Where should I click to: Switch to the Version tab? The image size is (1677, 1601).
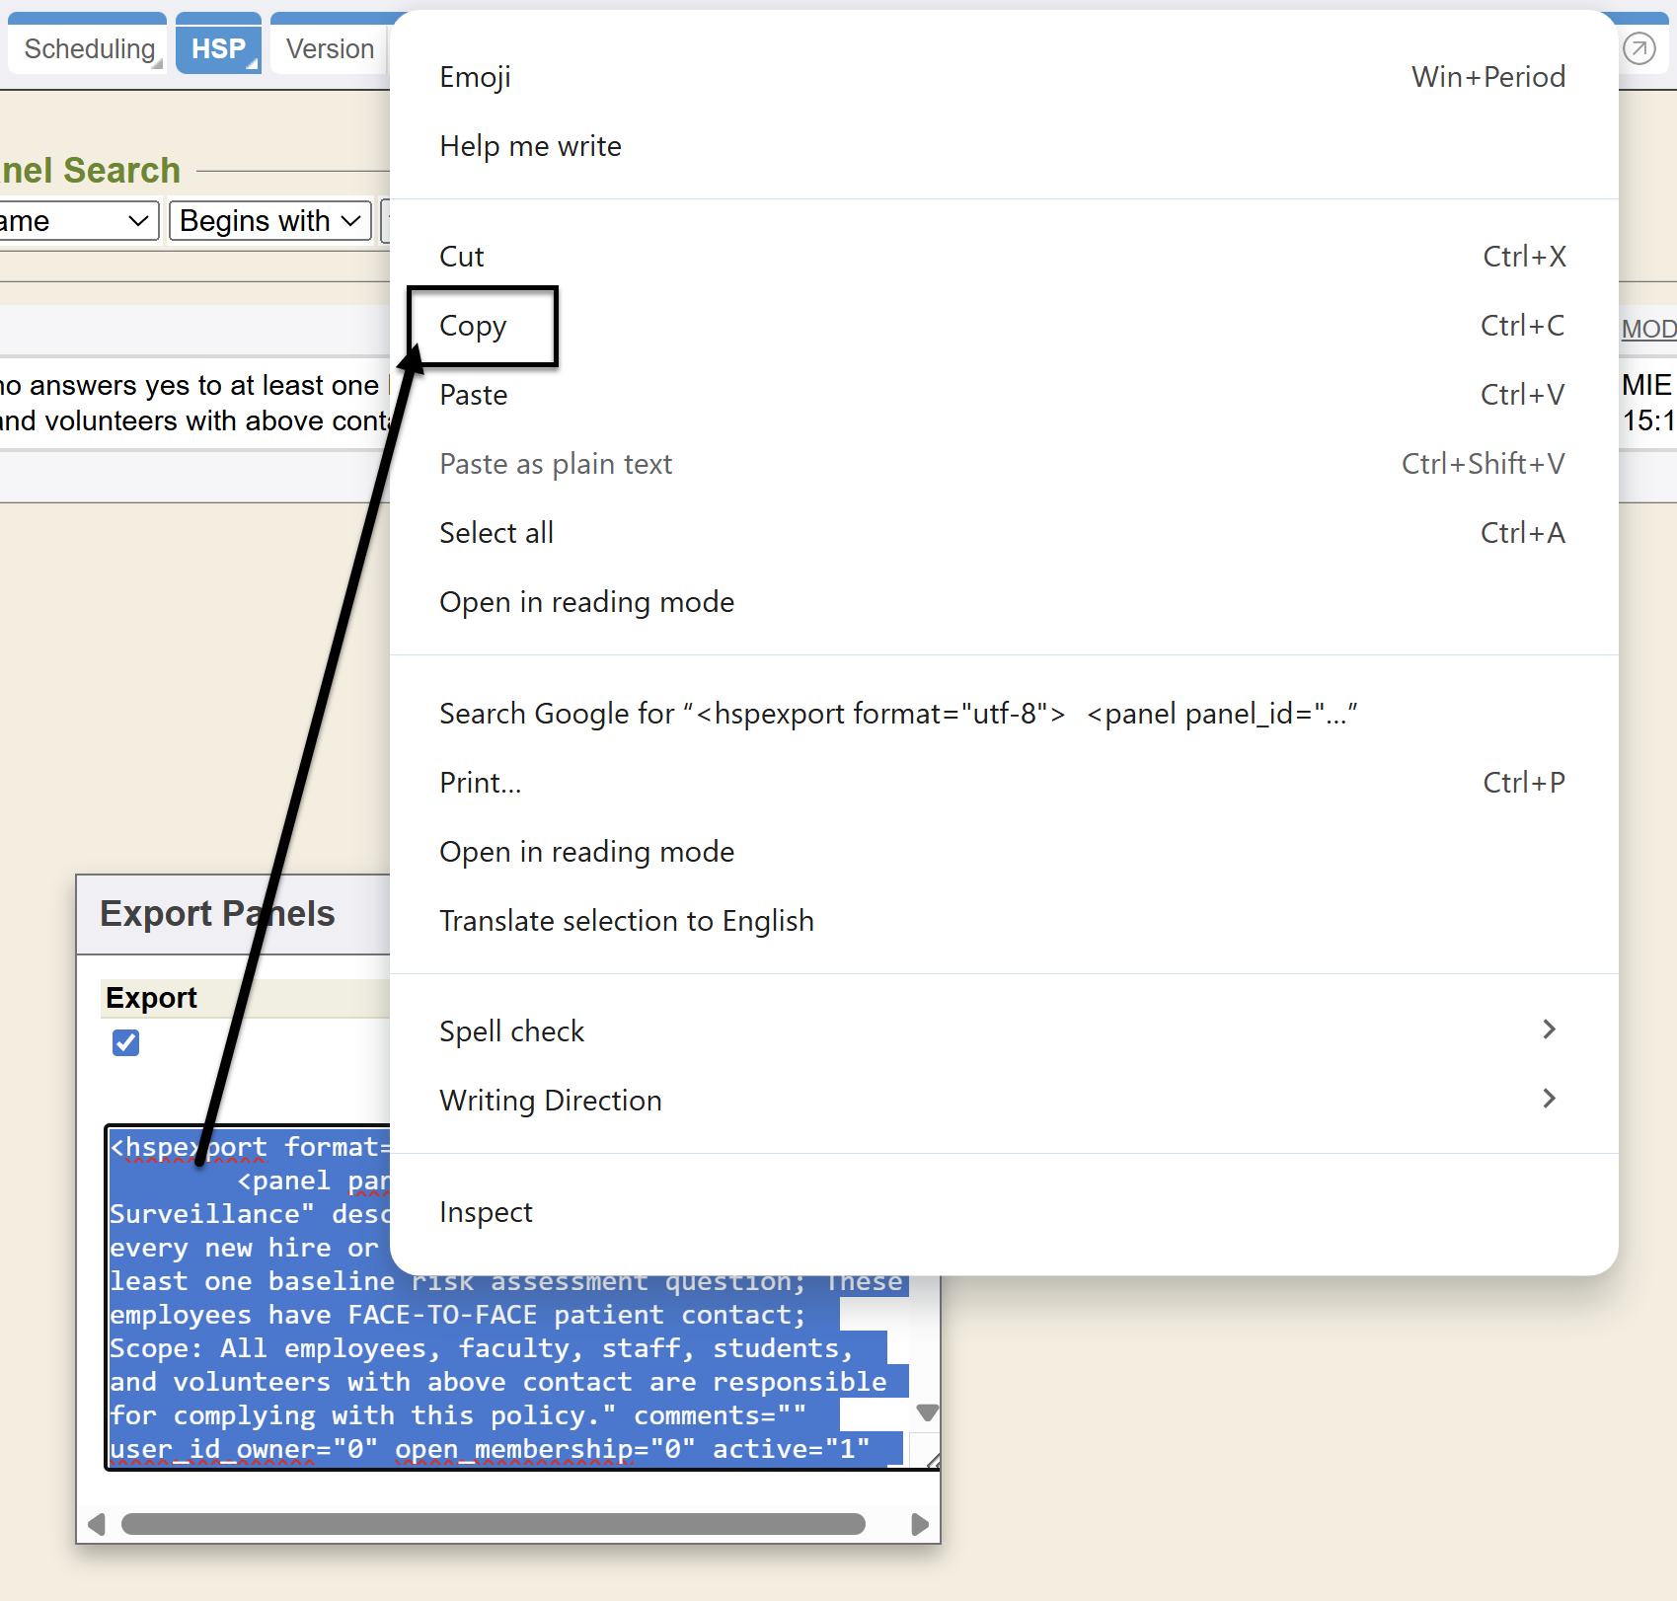330,49
